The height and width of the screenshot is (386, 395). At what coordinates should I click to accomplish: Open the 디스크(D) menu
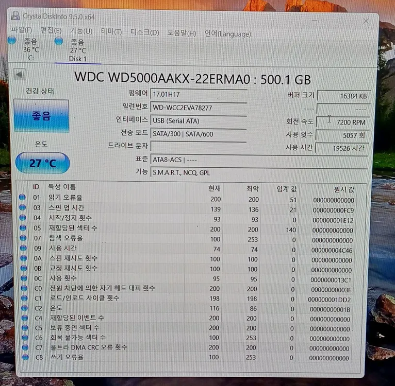[144, 32]
